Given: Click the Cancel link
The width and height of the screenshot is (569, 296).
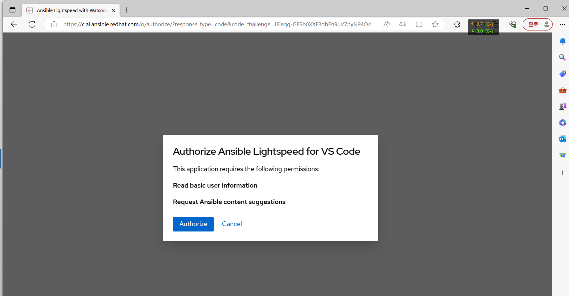Looking at the screenshot, I should point(232,224).
